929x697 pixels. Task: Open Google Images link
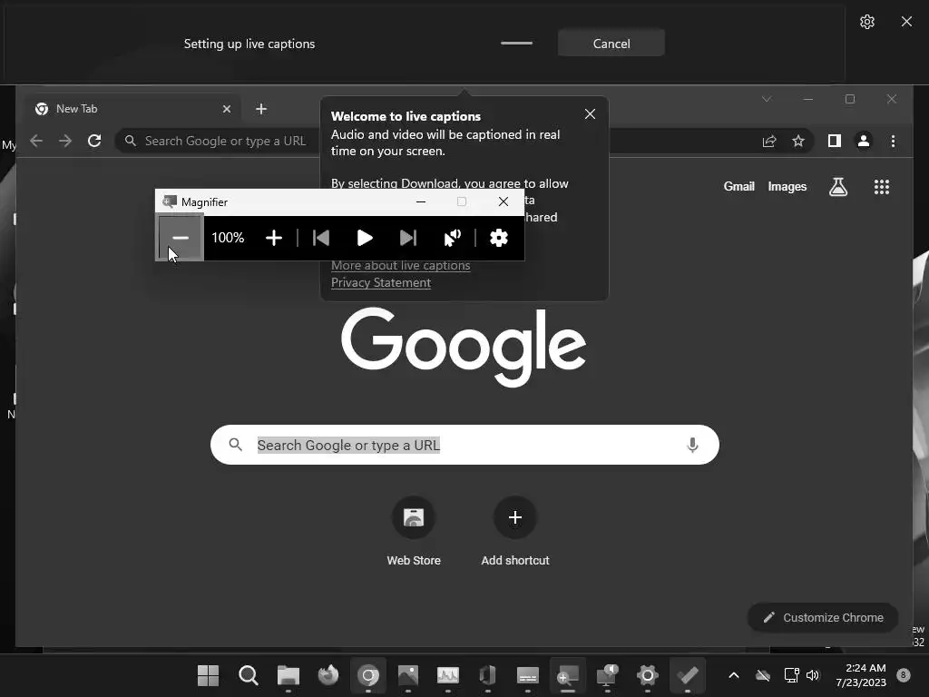(787, 187)
